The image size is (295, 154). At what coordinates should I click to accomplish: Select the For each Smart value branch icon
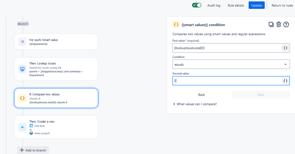22,42
